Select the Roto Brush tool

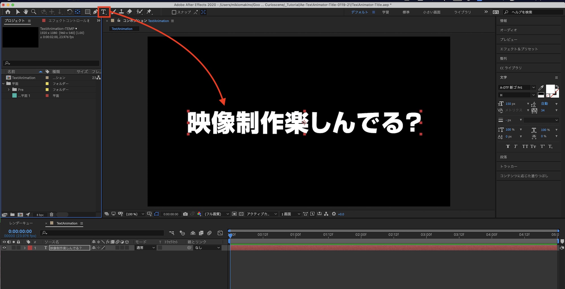[139, 12]
